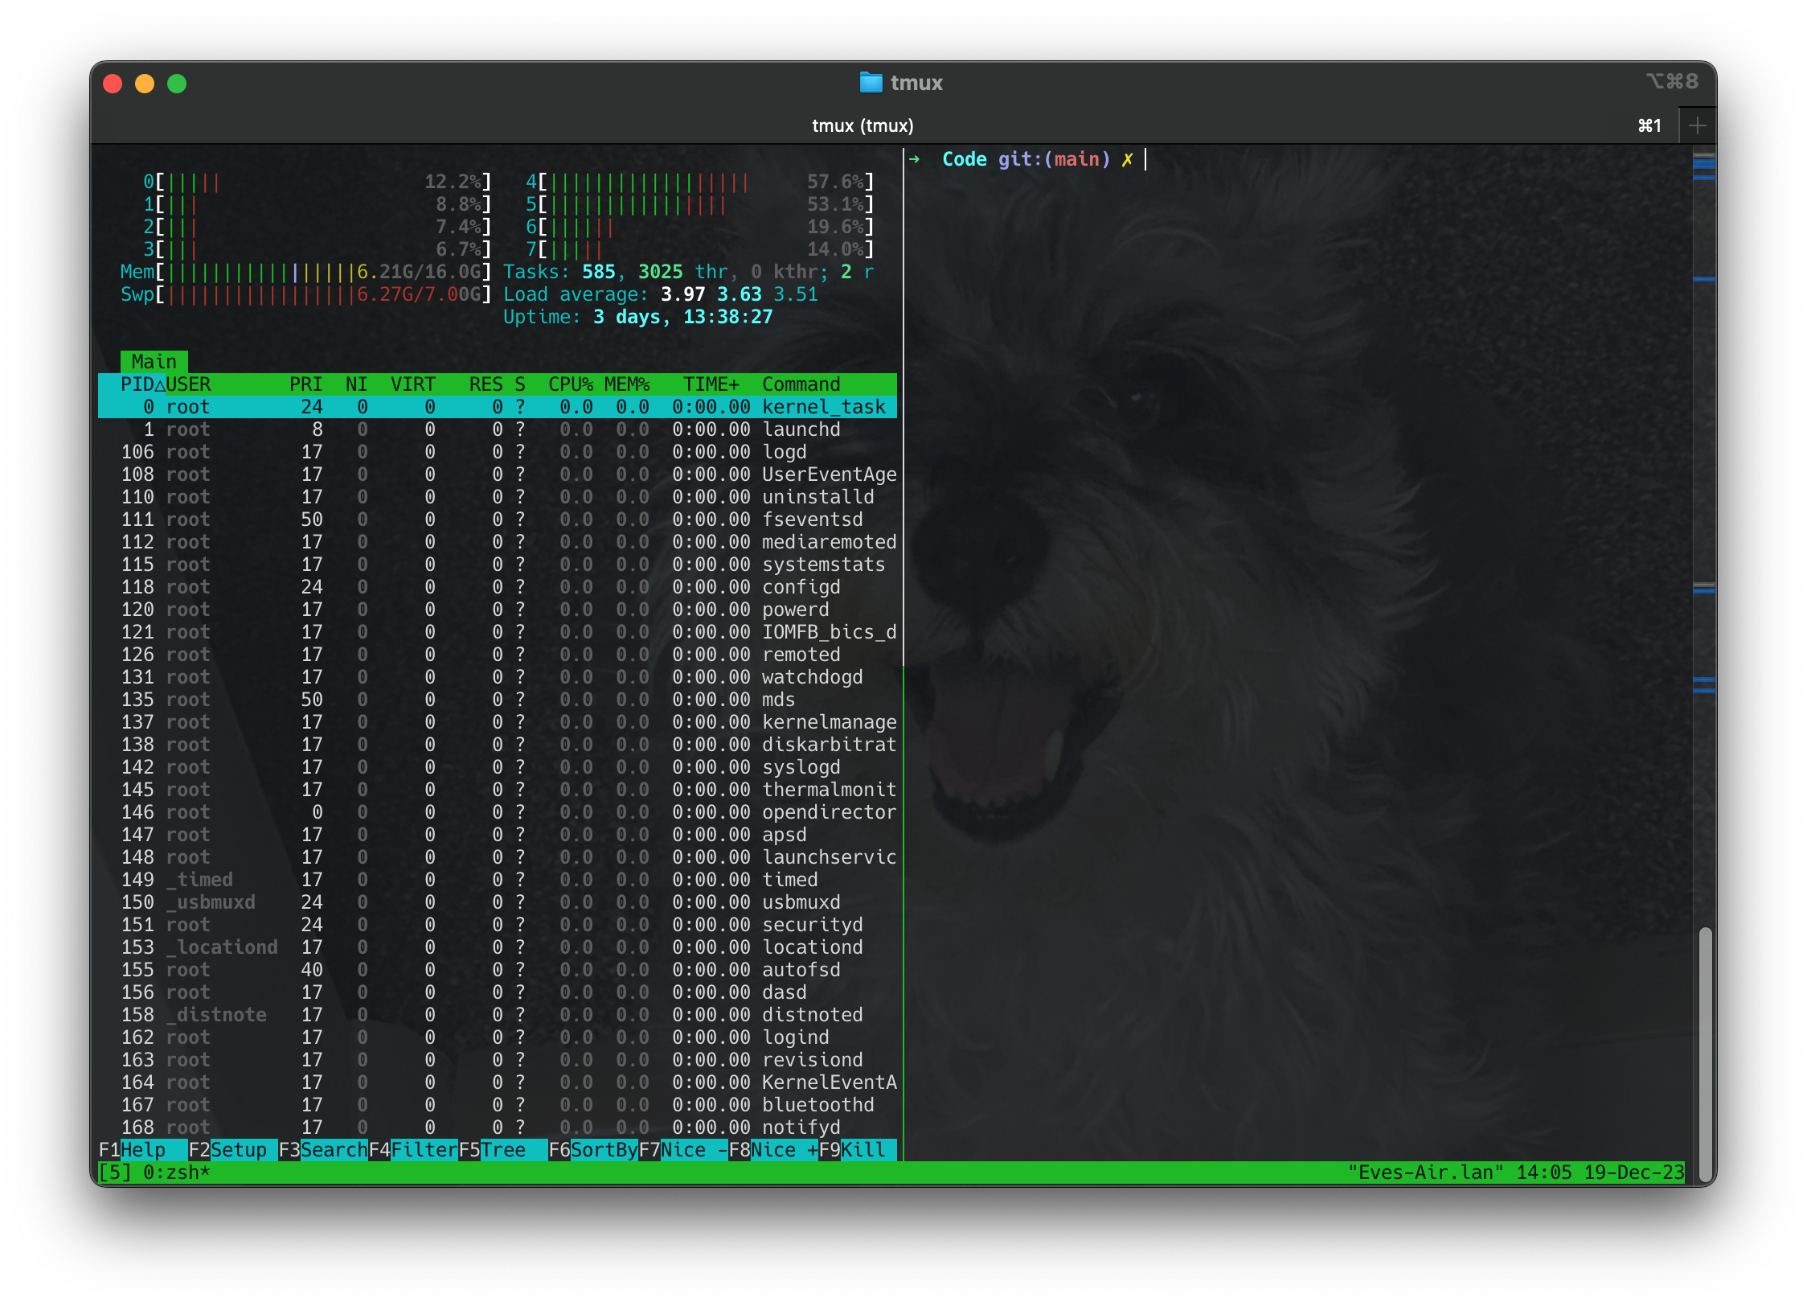Sort processes by the PID column header
This screenshot has height=1306, width=1807.
click(137, 384)
